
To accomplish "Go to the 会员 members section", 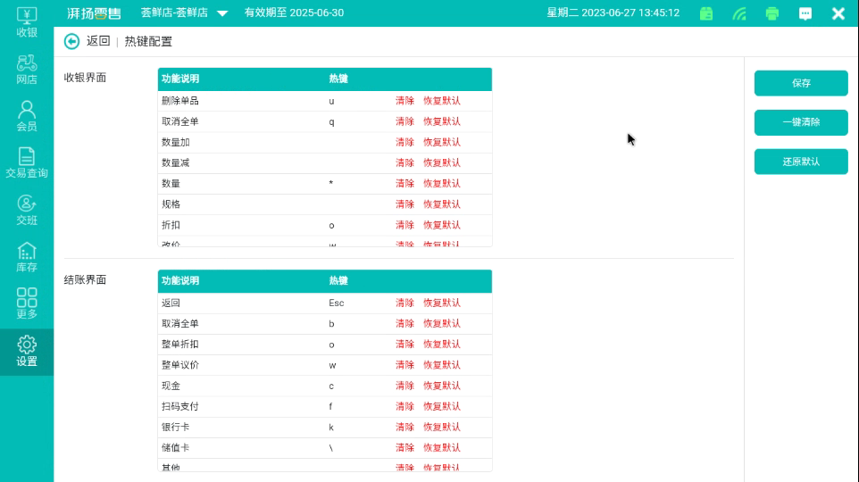I will coord(27,116).
